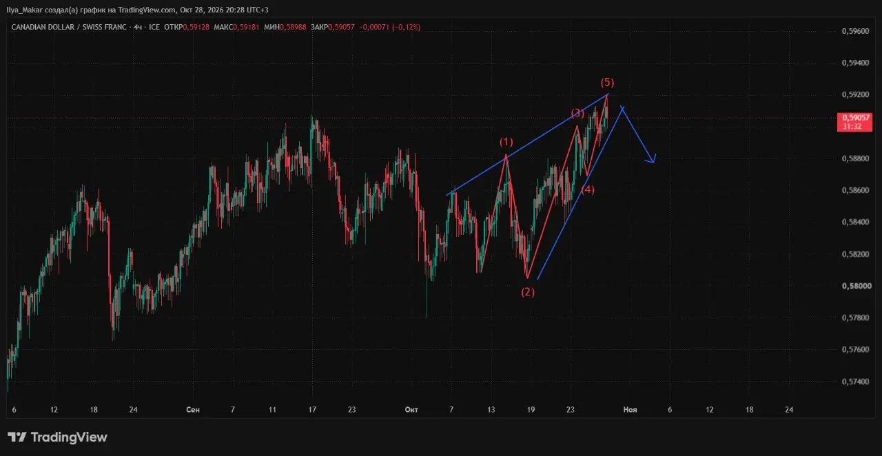Click the price change −0,00071 (−0,12%)
Viewport: 882px width, 456px height.
[x=390, y=27]
